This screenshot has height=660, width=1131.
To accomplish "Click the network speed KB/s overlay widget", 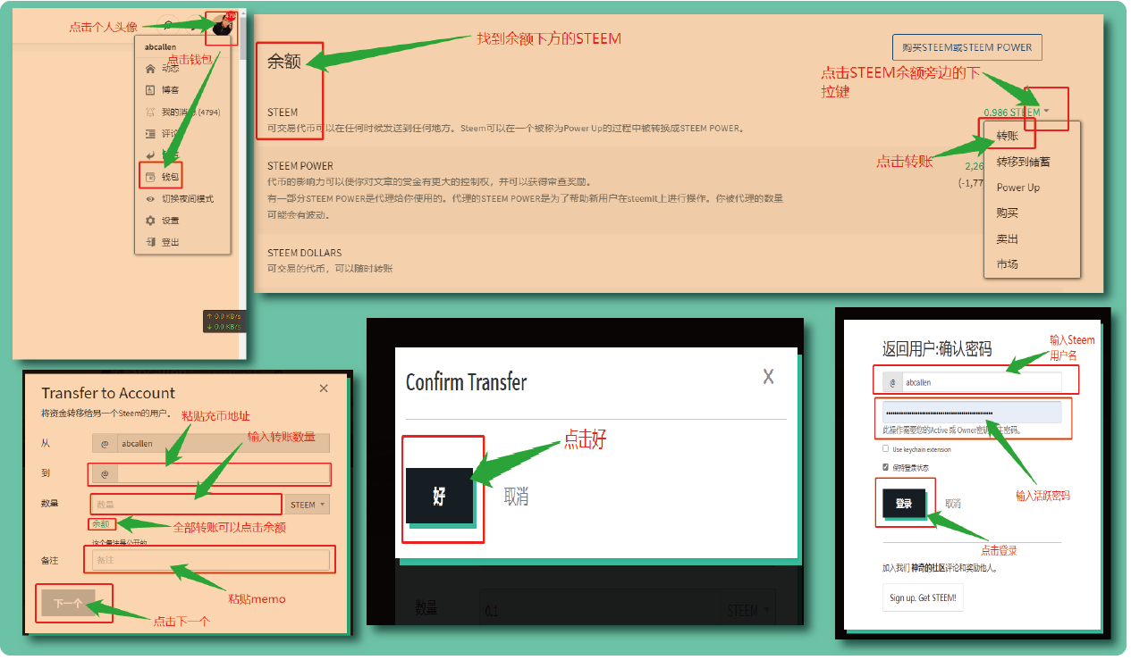I will click(223, 322).
